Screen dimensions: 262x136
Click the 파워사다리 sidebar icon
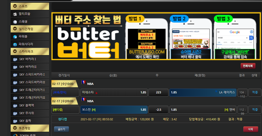(15, 44)
